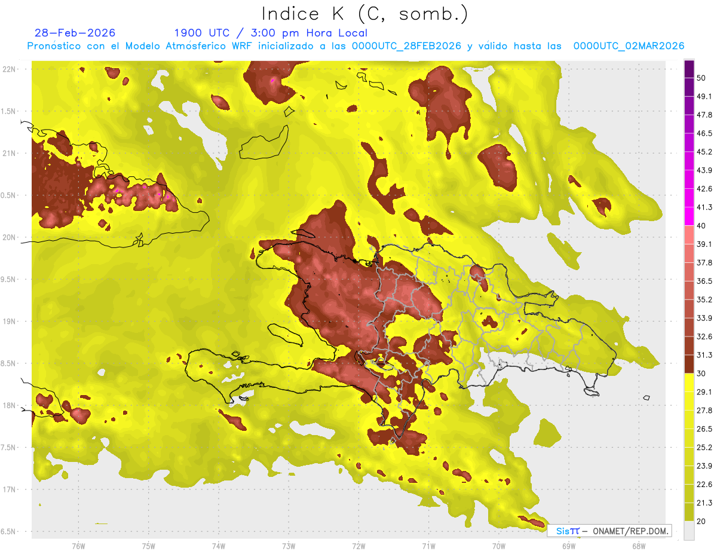Click the colorbar value 50

tap(703, 78)
